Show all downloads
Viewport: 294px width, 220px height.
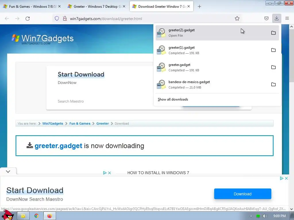[173, 99]
